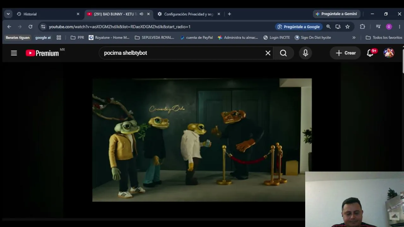The image size is (404, 227).
Task: Click Pregúntale a Google lens button
Action: coord(299,27)
